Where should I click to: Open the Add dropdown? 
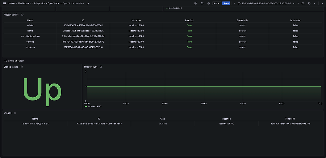click(216, 3)
